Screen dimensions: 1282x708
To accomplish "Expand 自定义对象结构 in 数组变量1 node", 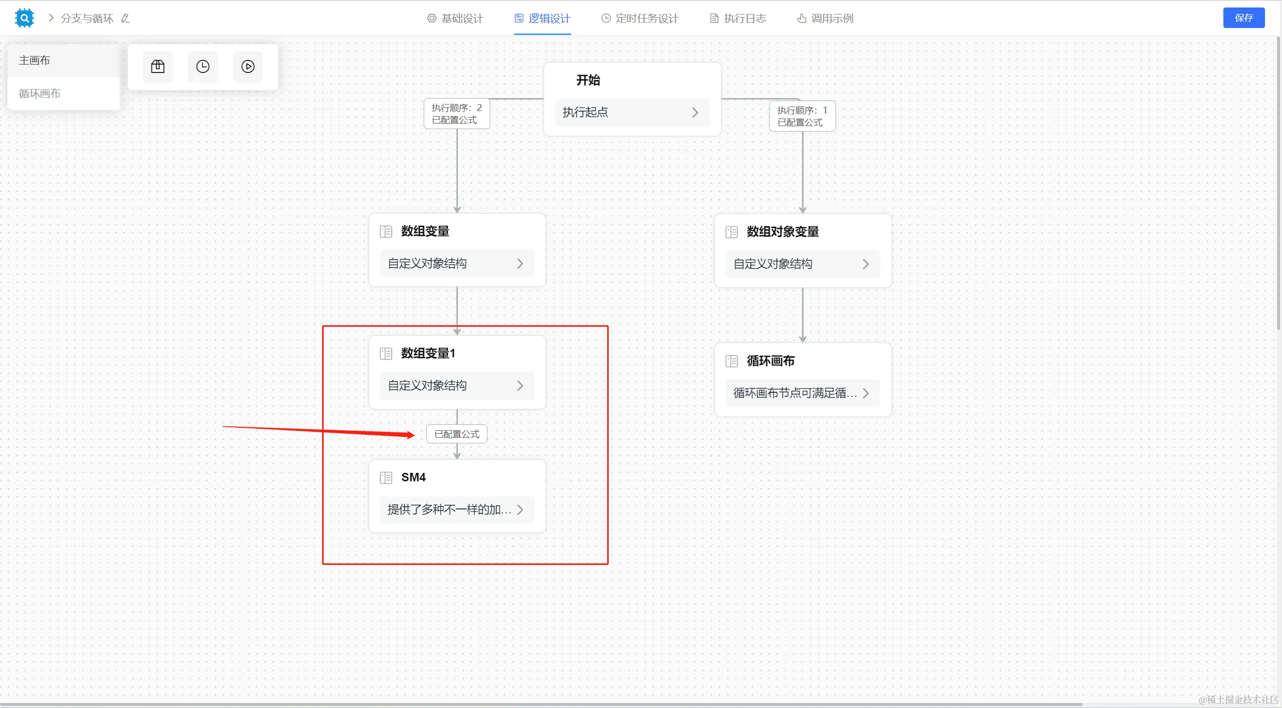I will pyautogui.click(x=520, y=386).
